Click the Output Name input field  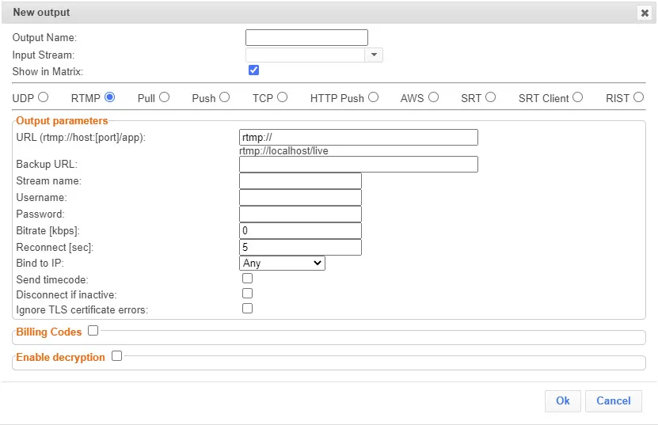coord(306,37)
